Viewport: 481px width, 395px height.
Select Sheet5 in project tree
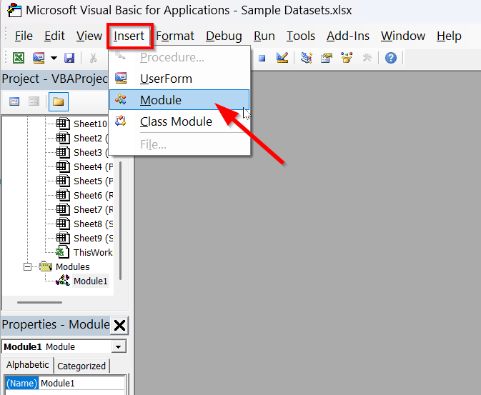point(93,181)
